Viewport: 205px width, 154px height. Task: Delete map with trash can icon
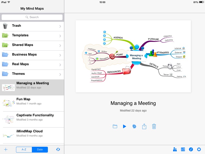click(x=154, y=126)
